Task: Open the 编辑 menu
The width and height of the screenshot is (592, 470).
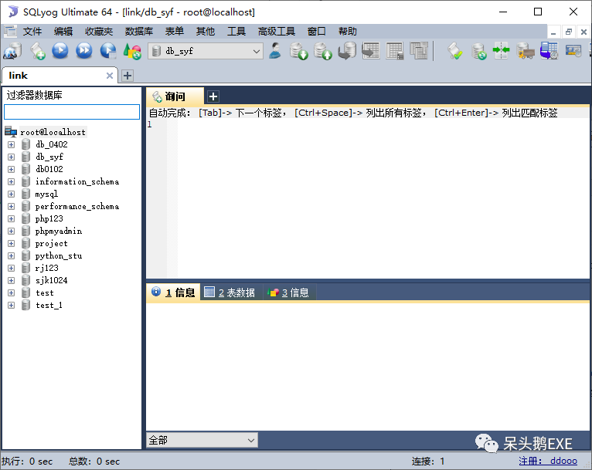Action: pyautogui.click(x=63, y=32)
